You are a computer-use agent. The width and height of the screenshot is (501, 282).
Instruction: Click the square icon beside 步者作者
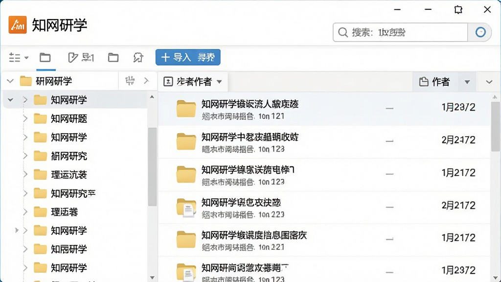pyautogui.click(x=168, y=82)
